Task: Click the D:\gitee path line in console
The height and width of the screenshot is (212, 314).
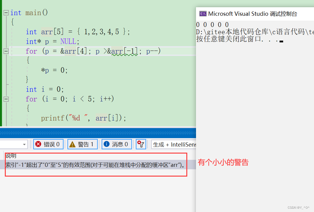Action: tap(255, 32)
